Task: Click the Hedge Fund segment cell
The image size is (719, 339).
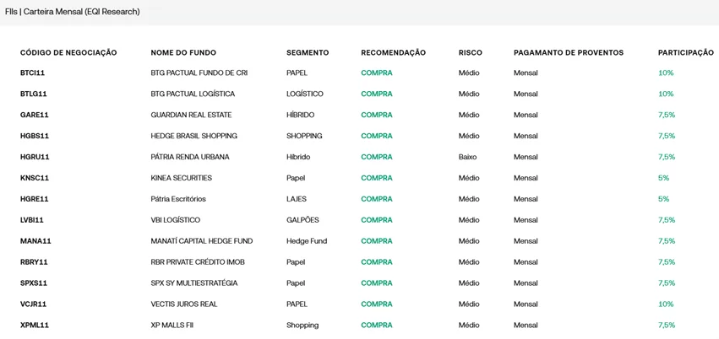Action: tap(307, 241)
